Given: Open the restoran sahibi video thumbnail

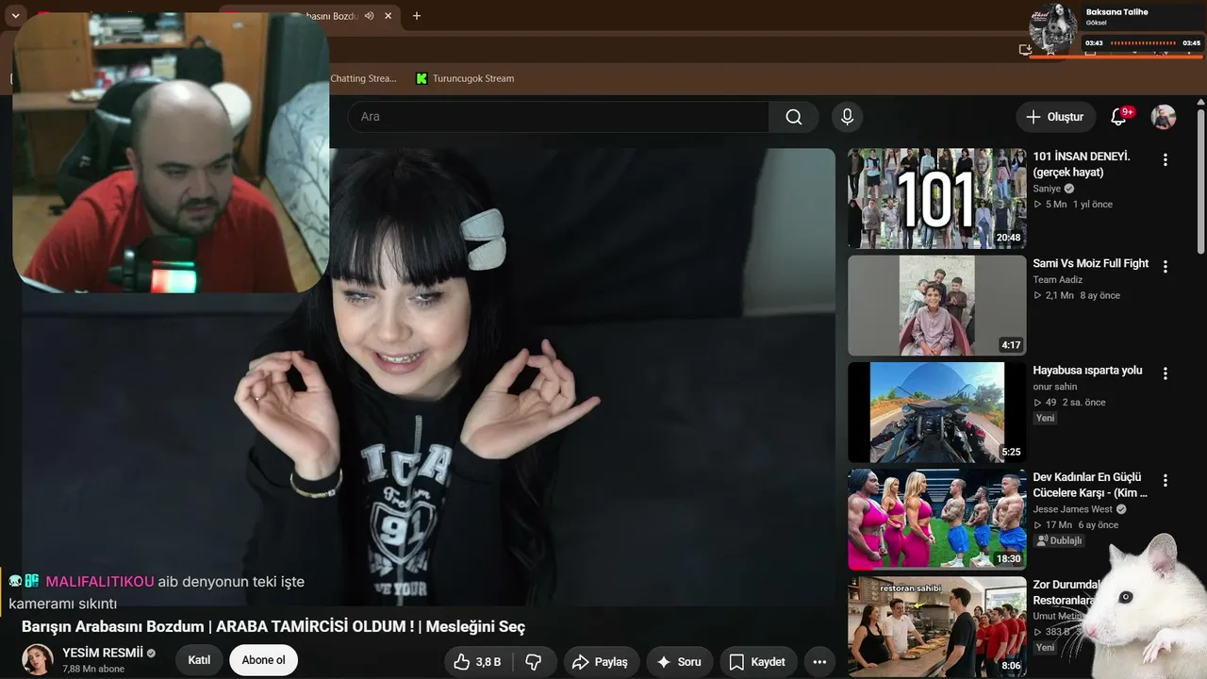Looking at the screenshot, I should (x=936, y=626).
